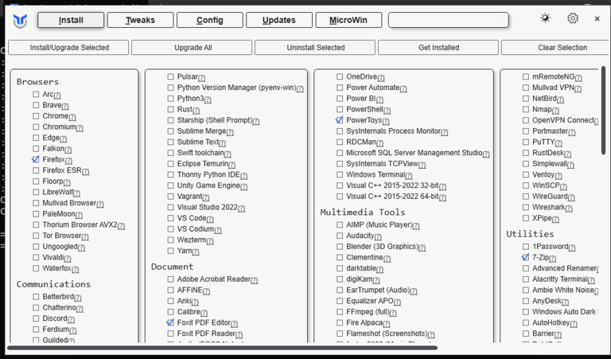This screenshot has width=611, height=359.
Task: Click into the search box field
Action: [x=448, y=20]
